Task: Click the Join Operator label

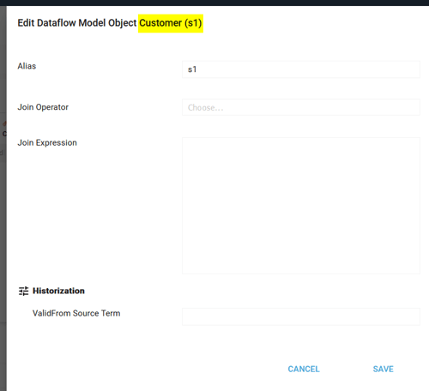Action: click(x=43, y=107)
